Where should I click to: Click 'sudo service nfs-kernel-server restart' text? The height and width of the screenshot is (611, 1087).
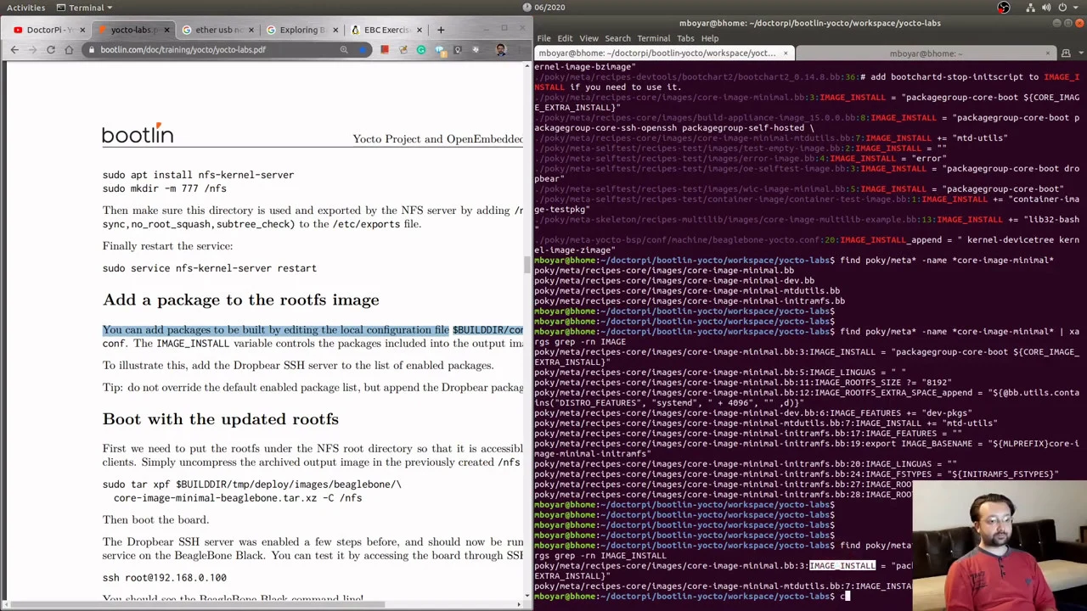click(x=210, y=268)
